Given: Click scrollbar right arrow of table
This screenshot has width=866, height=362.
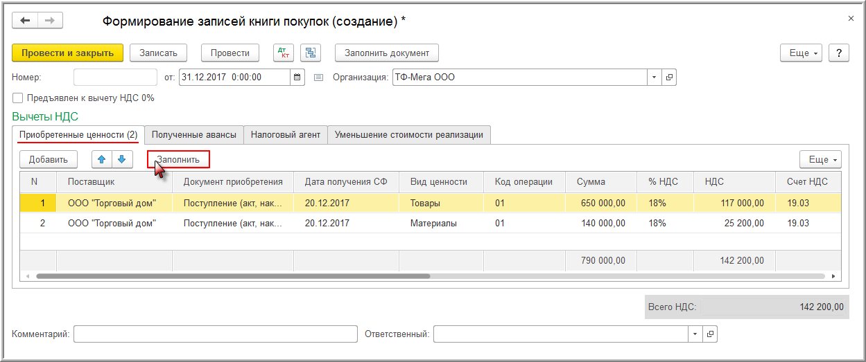Looking at the screenshot, I should pyautogui.click(x=834, y=275).
